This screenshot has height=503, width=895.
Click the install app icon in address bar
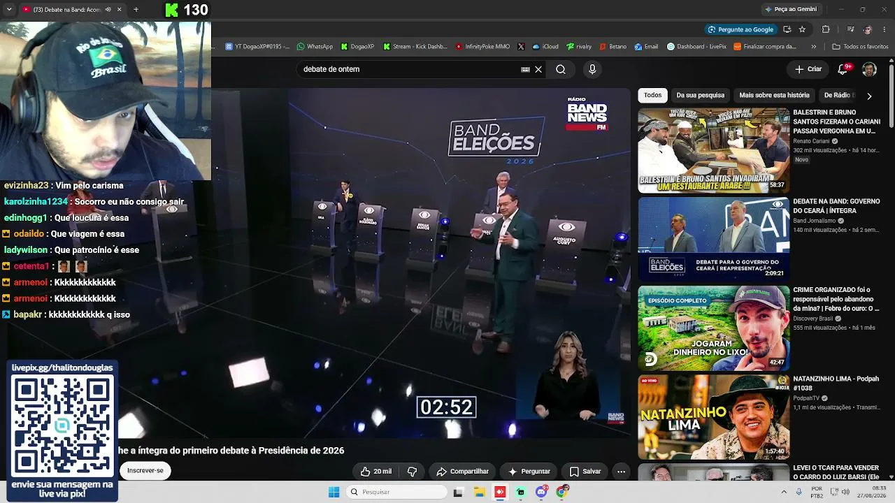pos(787,29)
